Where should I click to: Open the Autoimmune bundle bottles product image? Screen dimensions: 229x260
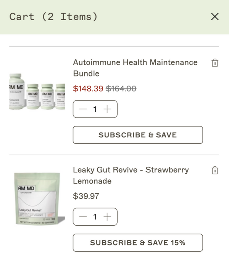(37, 92)
